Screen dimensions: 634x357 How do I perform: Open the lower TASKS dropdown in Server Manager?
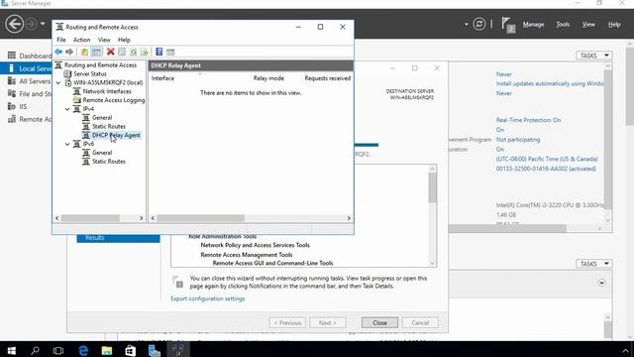coord(594,264)
